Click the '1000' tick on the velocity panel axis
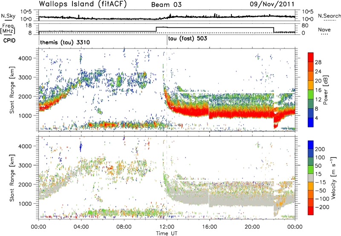341x236 pixels. (x=25, y=204)
